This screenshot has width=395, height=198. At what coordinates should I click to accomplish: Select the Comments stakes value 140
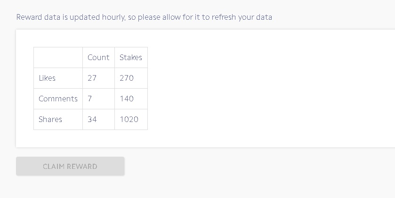tap(127, 99)
